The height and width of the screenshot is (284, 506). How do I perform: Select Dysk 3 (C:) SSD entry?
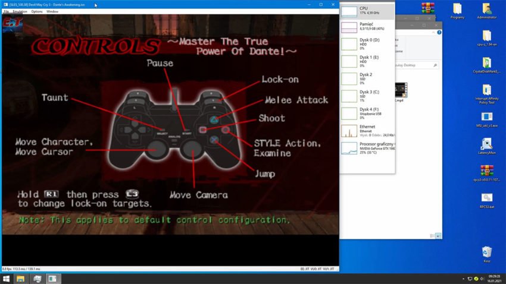367,96
